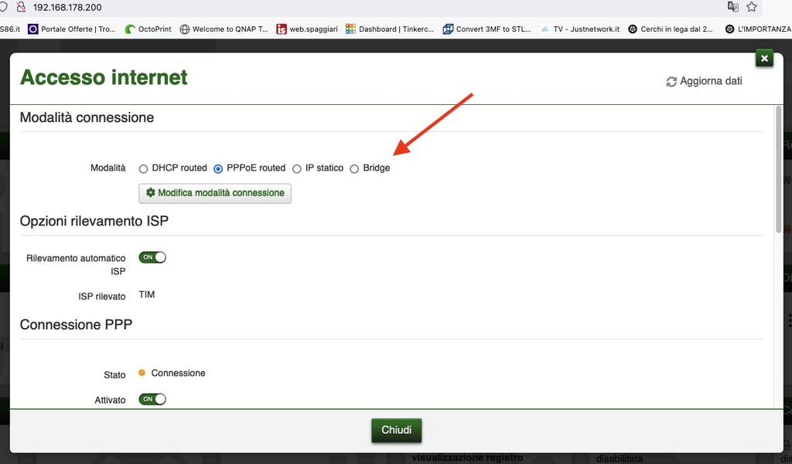Screen dimensions: 792x464
Task: Click the Stato value Connessione
Action: pos(179,373)
